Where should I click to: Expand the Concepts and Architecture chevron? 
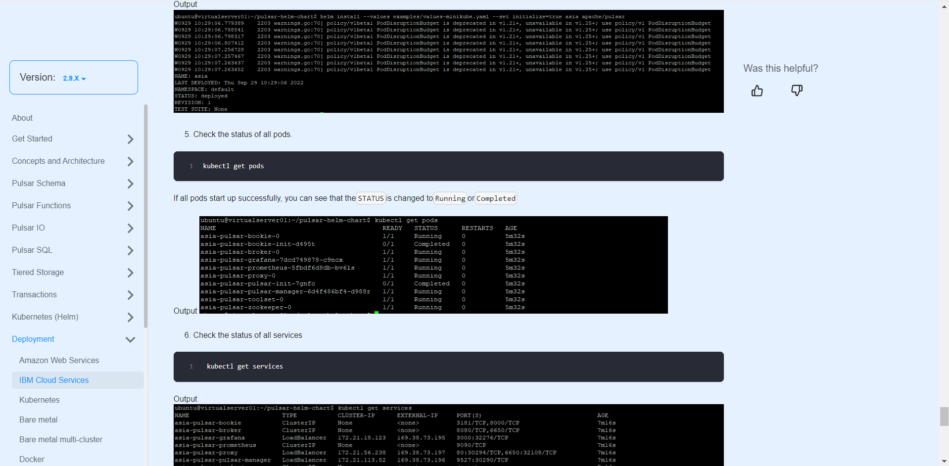click(x=130, y=161)
